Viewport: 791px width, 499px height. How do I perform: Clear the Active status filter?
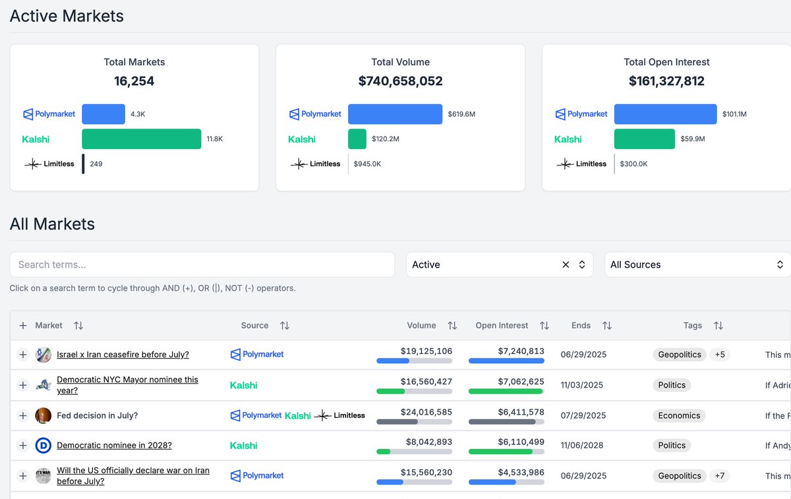pyautogui.click(x=566, y=264)
